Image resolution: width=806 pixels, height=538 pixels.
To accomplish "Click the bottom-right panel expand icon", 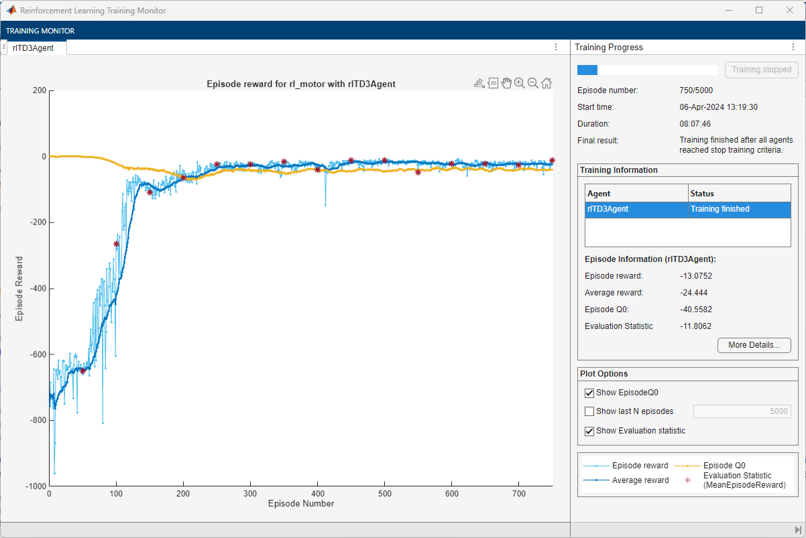I will tap(797, 530).
